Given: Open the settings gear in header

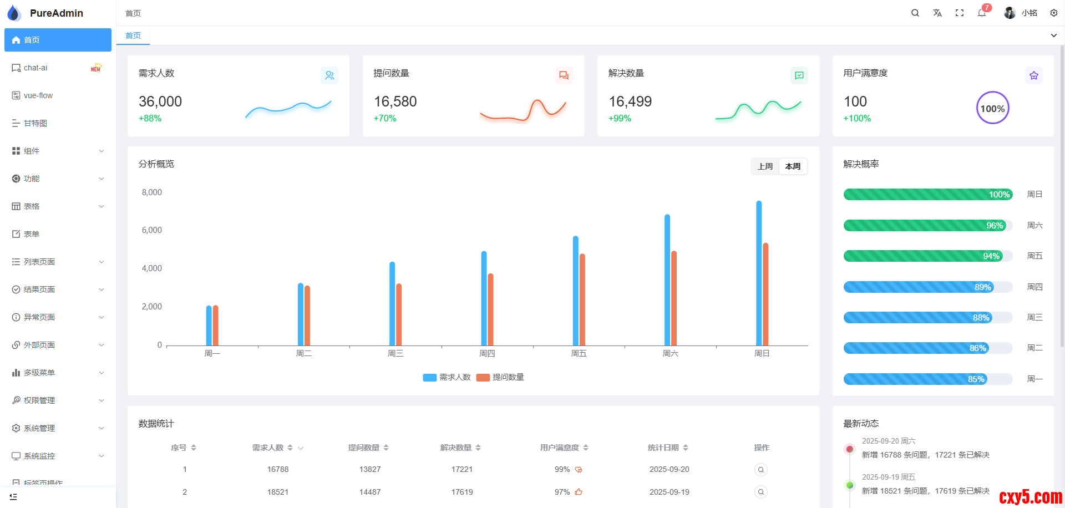Looking at the screenshot, I should [1054, 13].
